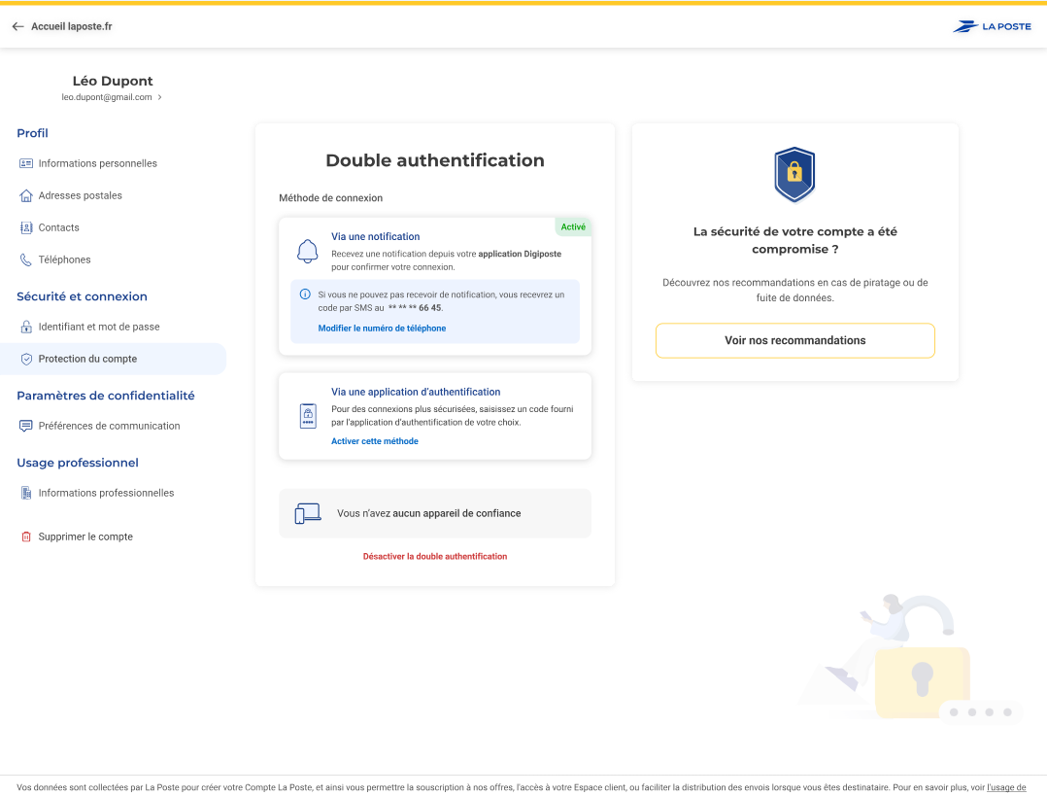Click the Contacts address book icon

click(26, 227)
